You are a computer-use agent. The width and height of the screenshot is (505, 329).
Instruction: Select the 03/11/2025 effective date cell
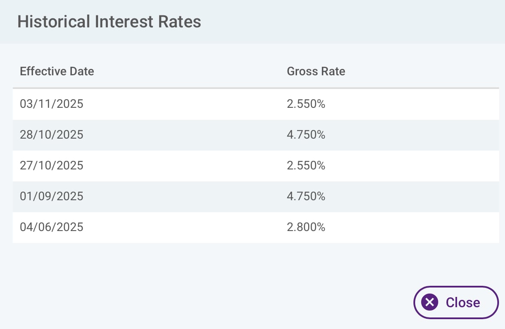click(52, 104)
